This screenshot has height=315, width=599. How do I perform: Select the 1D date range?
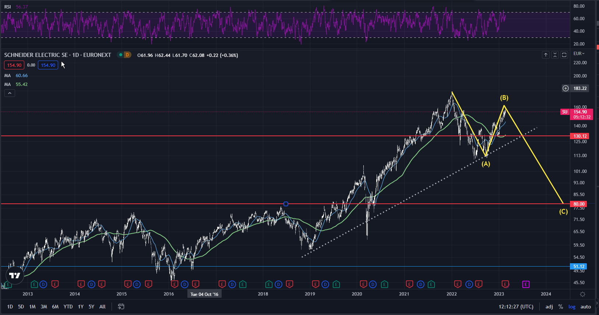coord(10,307)
